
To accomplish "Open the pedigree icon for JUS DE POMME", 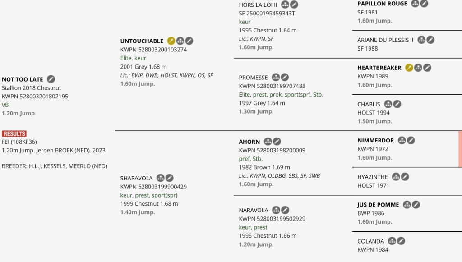I will [x=407, y=205].
